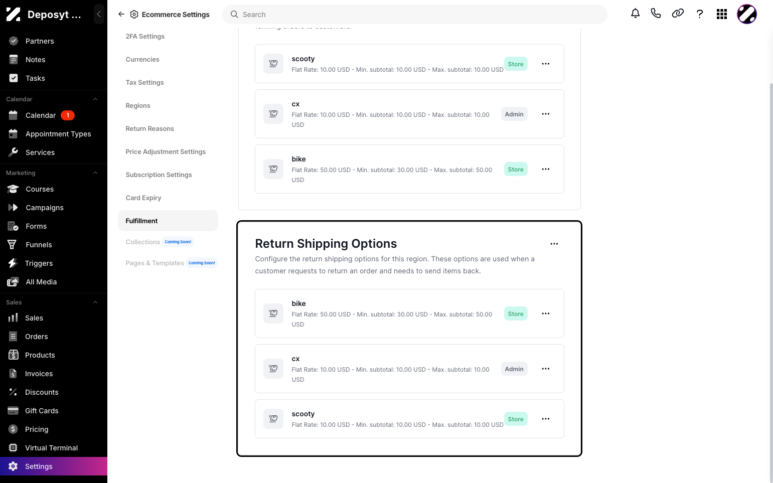Open Forms page
Screen dimensions: 773x483
54,226
